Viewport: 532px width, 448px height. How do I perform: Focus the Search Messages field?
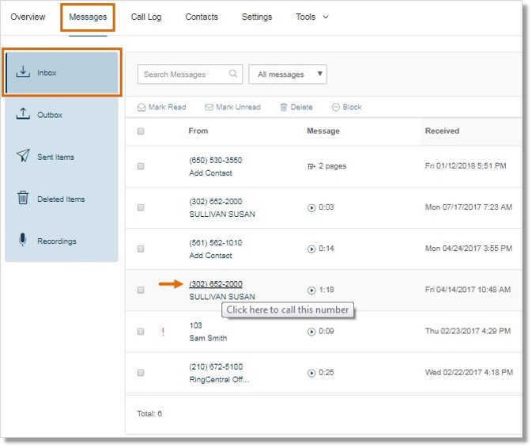coord(190,74)
